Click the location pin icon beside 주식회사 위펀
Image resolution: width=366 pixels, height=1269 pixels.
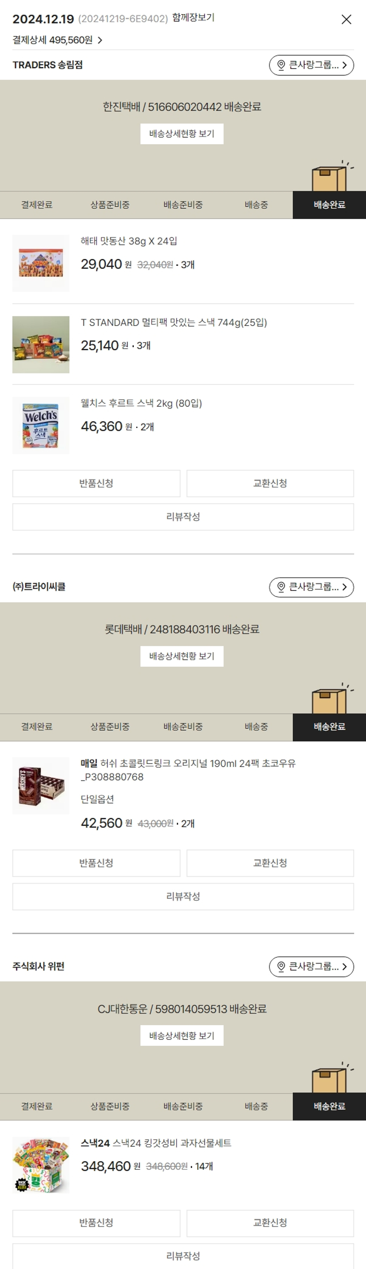pyautogui.click(x=281, y=967)
